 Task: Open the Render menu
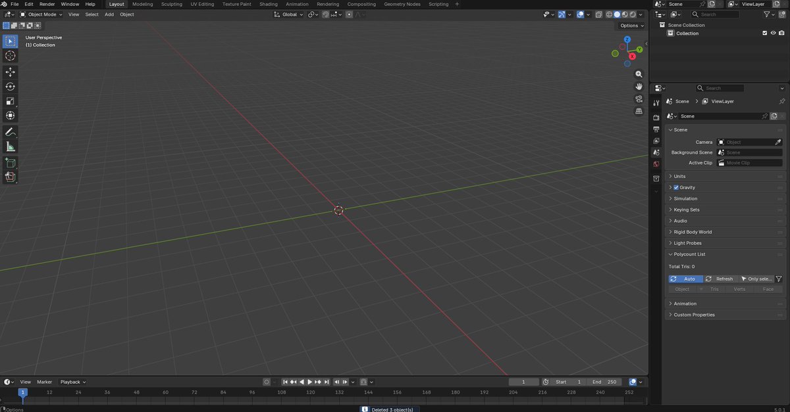pos(47,4)
